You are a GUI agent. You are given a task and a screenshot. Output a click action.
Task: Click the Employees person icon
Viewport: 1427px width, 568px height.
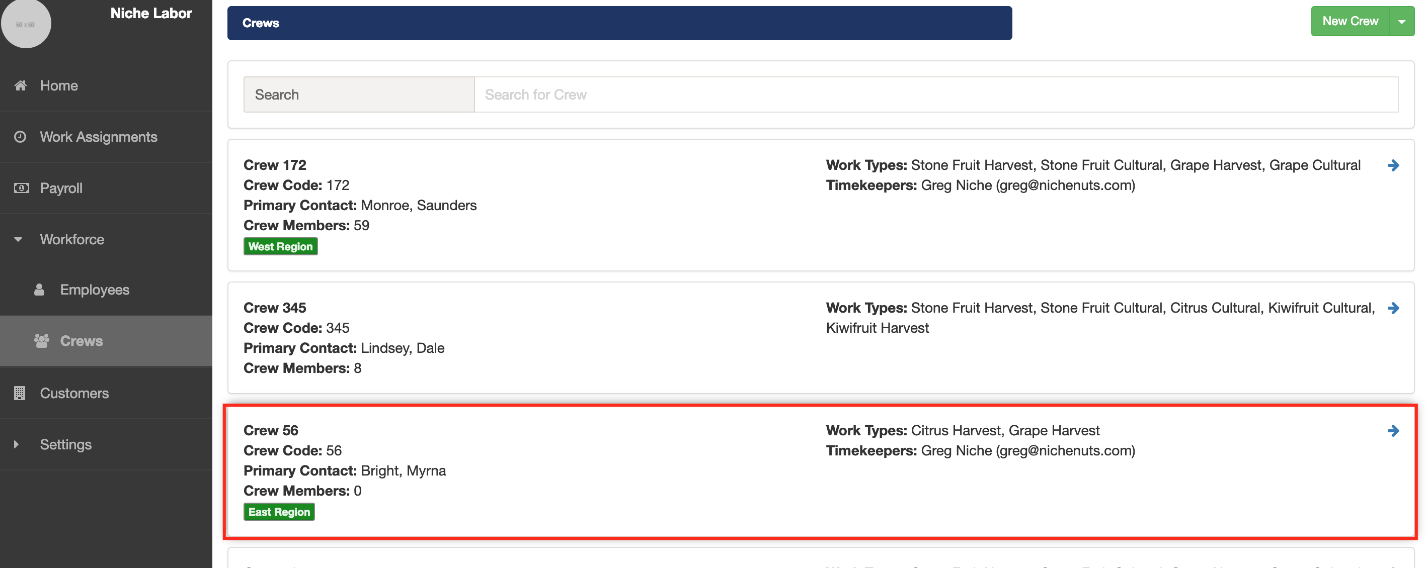tap(39, 290)
